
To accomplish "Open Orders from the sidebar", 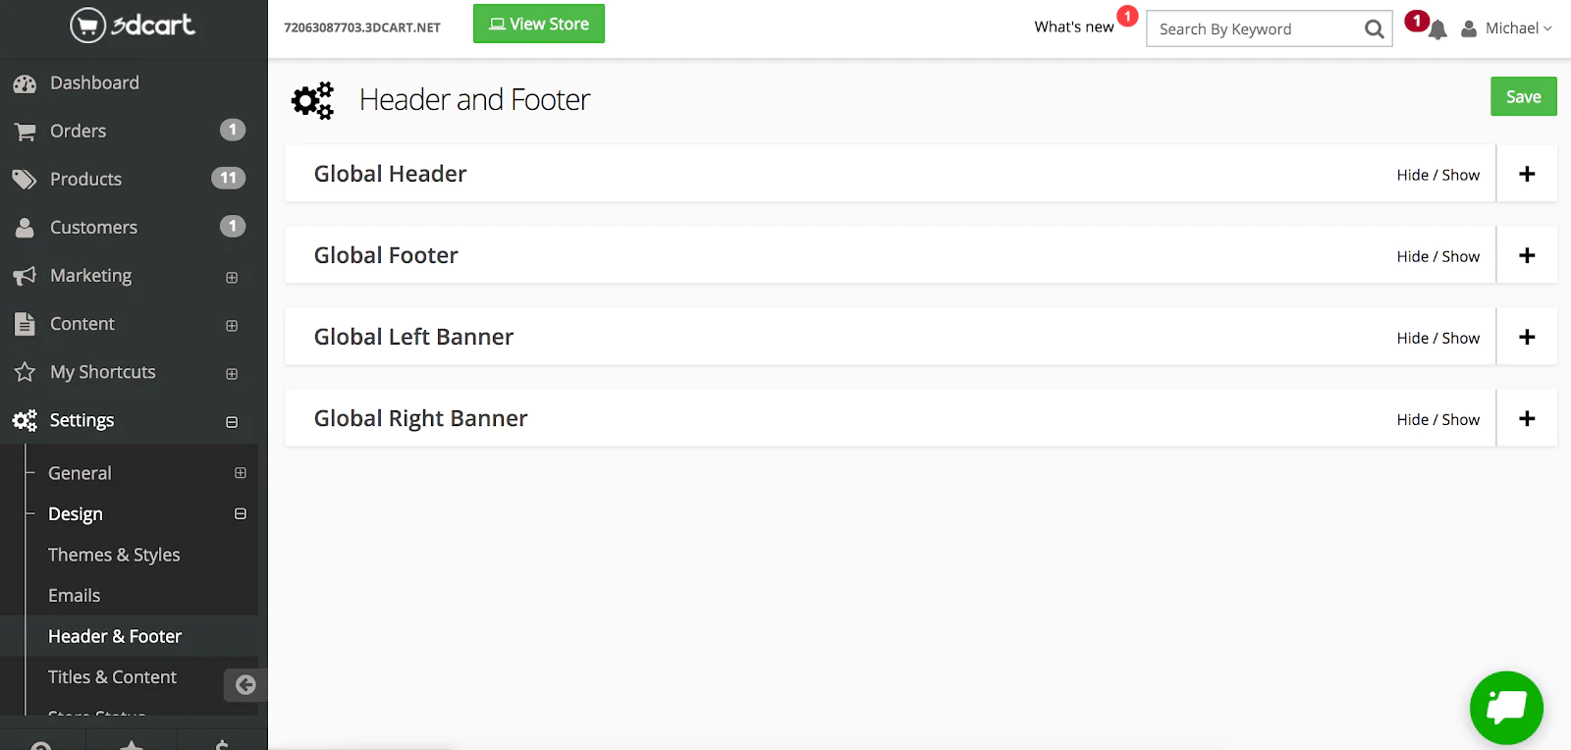I will click(78, 132).
